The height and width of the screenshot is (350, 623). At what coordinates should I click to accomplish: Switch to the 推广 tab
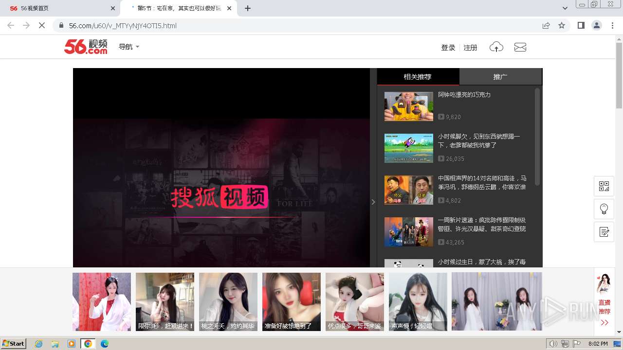pyautogui.click(x=500, y=77)
